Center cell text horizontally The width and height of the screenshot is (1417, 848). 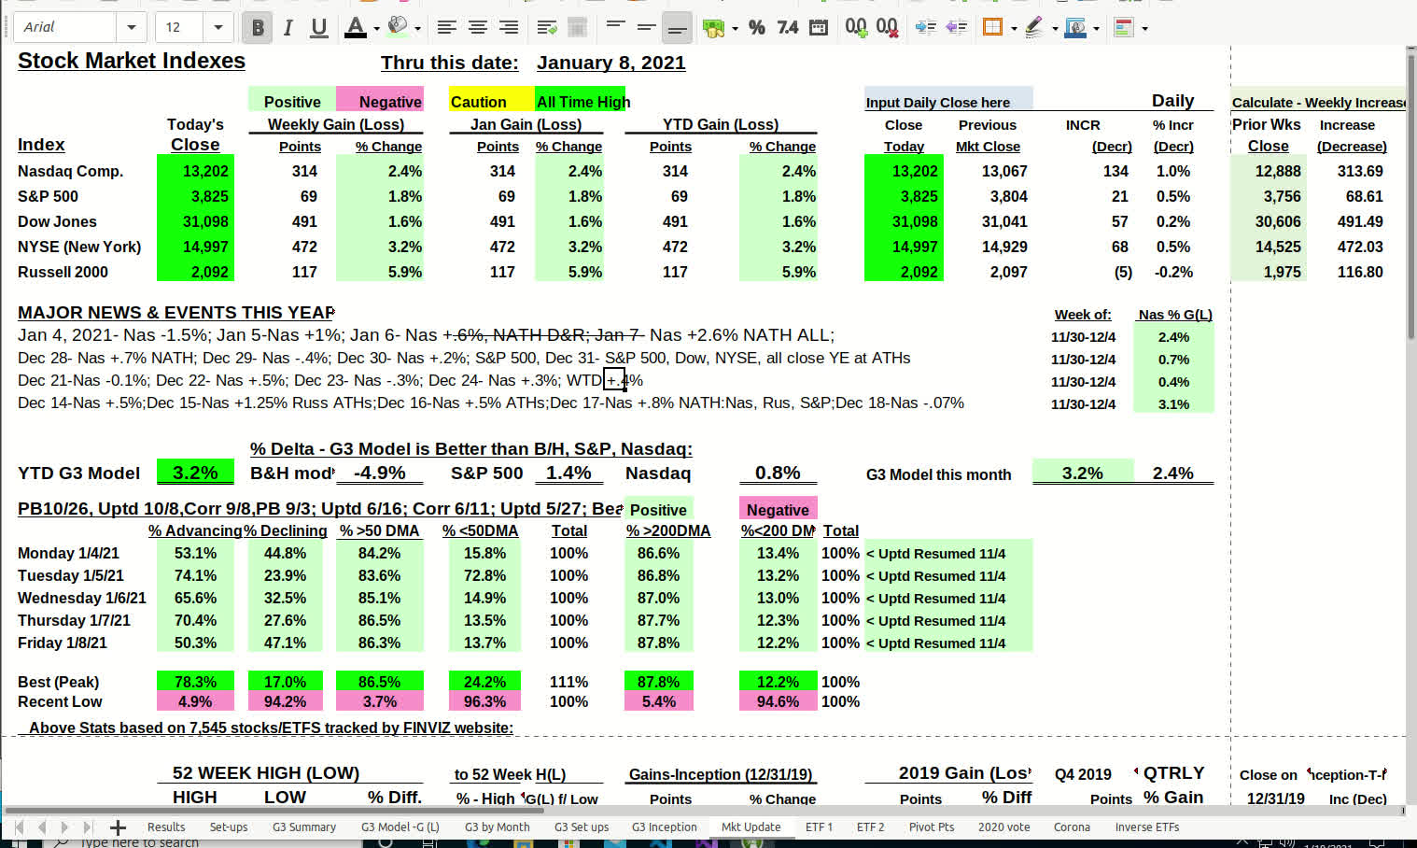(x=478, y=28)
